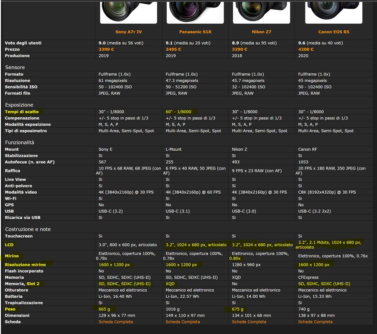Image resolution: width=377 pixels, height=334 pixels.
Task: Select the '9.6 (media su 40 voti)' rating
Action: click(321, 43)
